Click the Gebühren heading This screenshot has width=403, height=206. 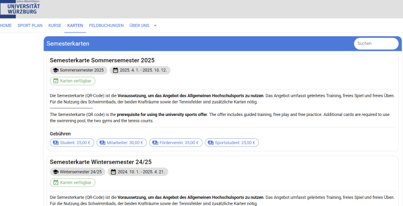[60, 133]
